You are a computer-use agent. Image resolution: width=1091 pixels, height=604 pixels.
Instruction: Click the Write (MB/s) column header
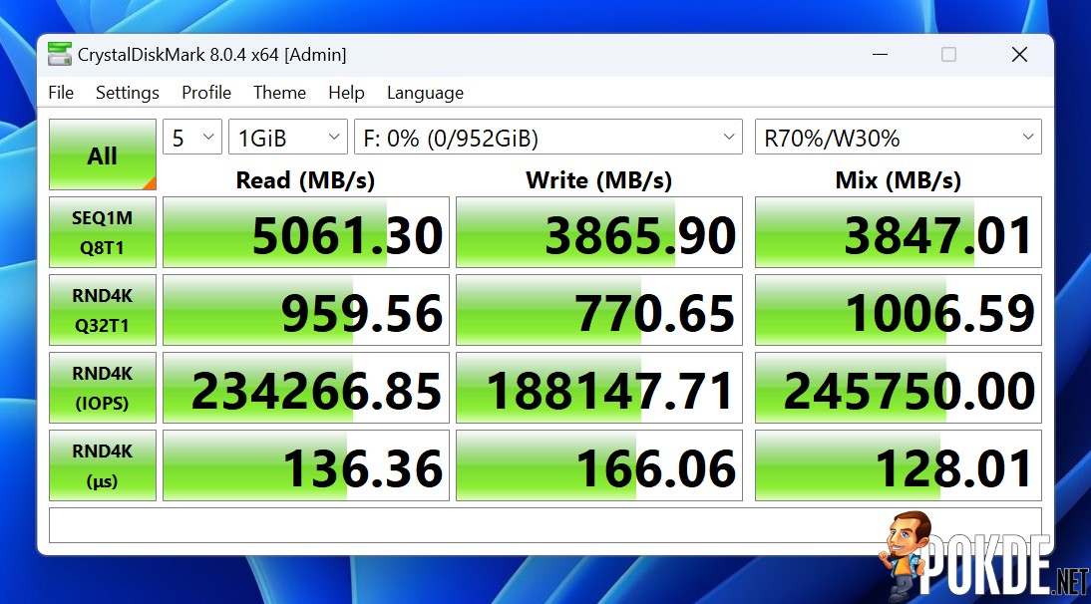pyautogui.click(x=599, y=180)
